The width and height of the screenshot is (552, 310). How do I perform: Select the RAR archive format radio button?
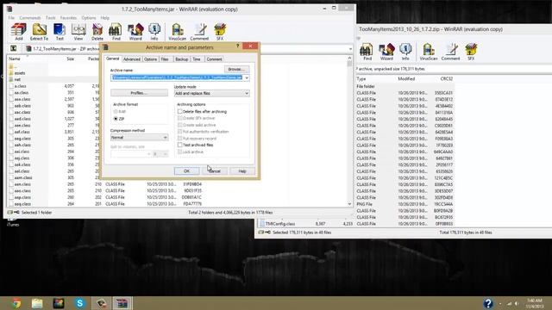click(x=116, y=111)
